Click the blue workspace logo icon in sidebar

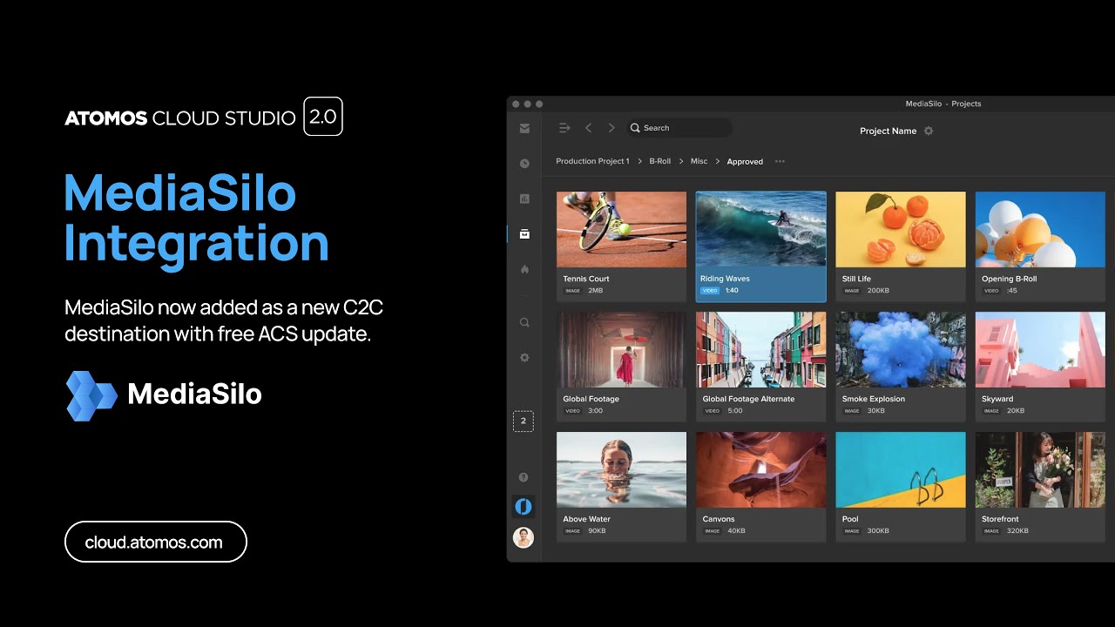coord(524,506)
